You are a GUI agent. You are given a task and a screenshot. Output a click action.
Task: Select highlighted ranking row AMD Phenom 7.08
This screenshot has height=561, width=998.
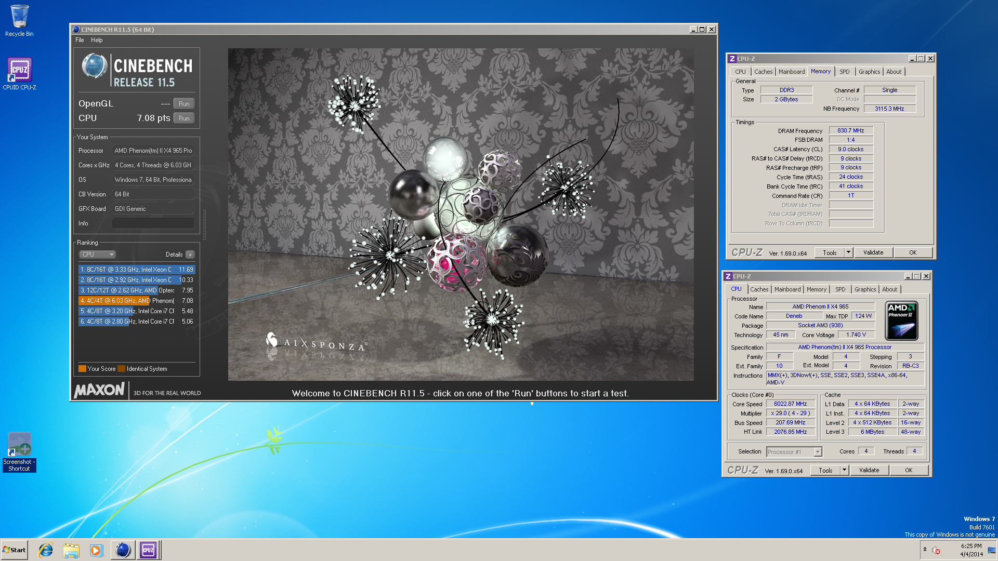coord(137,301)
